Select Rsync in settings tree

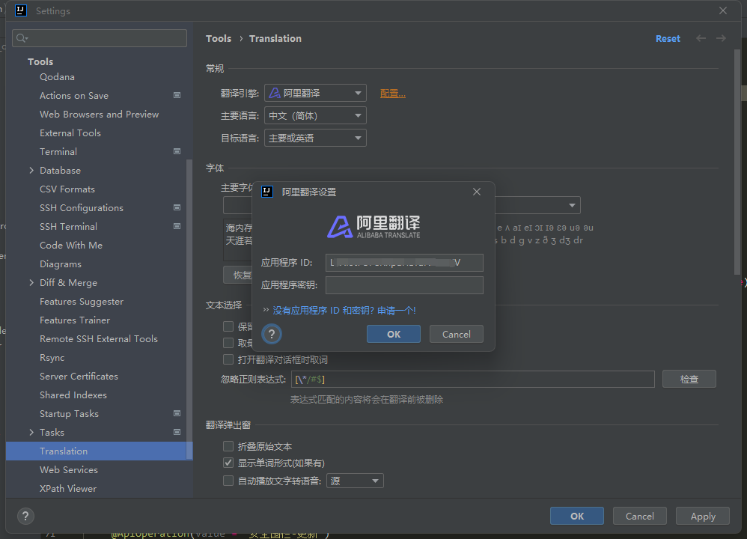(x=52, y=357)
